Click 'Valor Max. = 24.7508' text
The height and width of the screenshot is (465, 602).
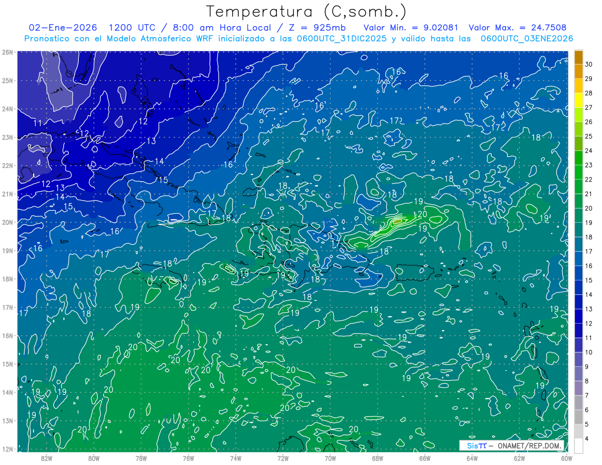tap(518, 28)
